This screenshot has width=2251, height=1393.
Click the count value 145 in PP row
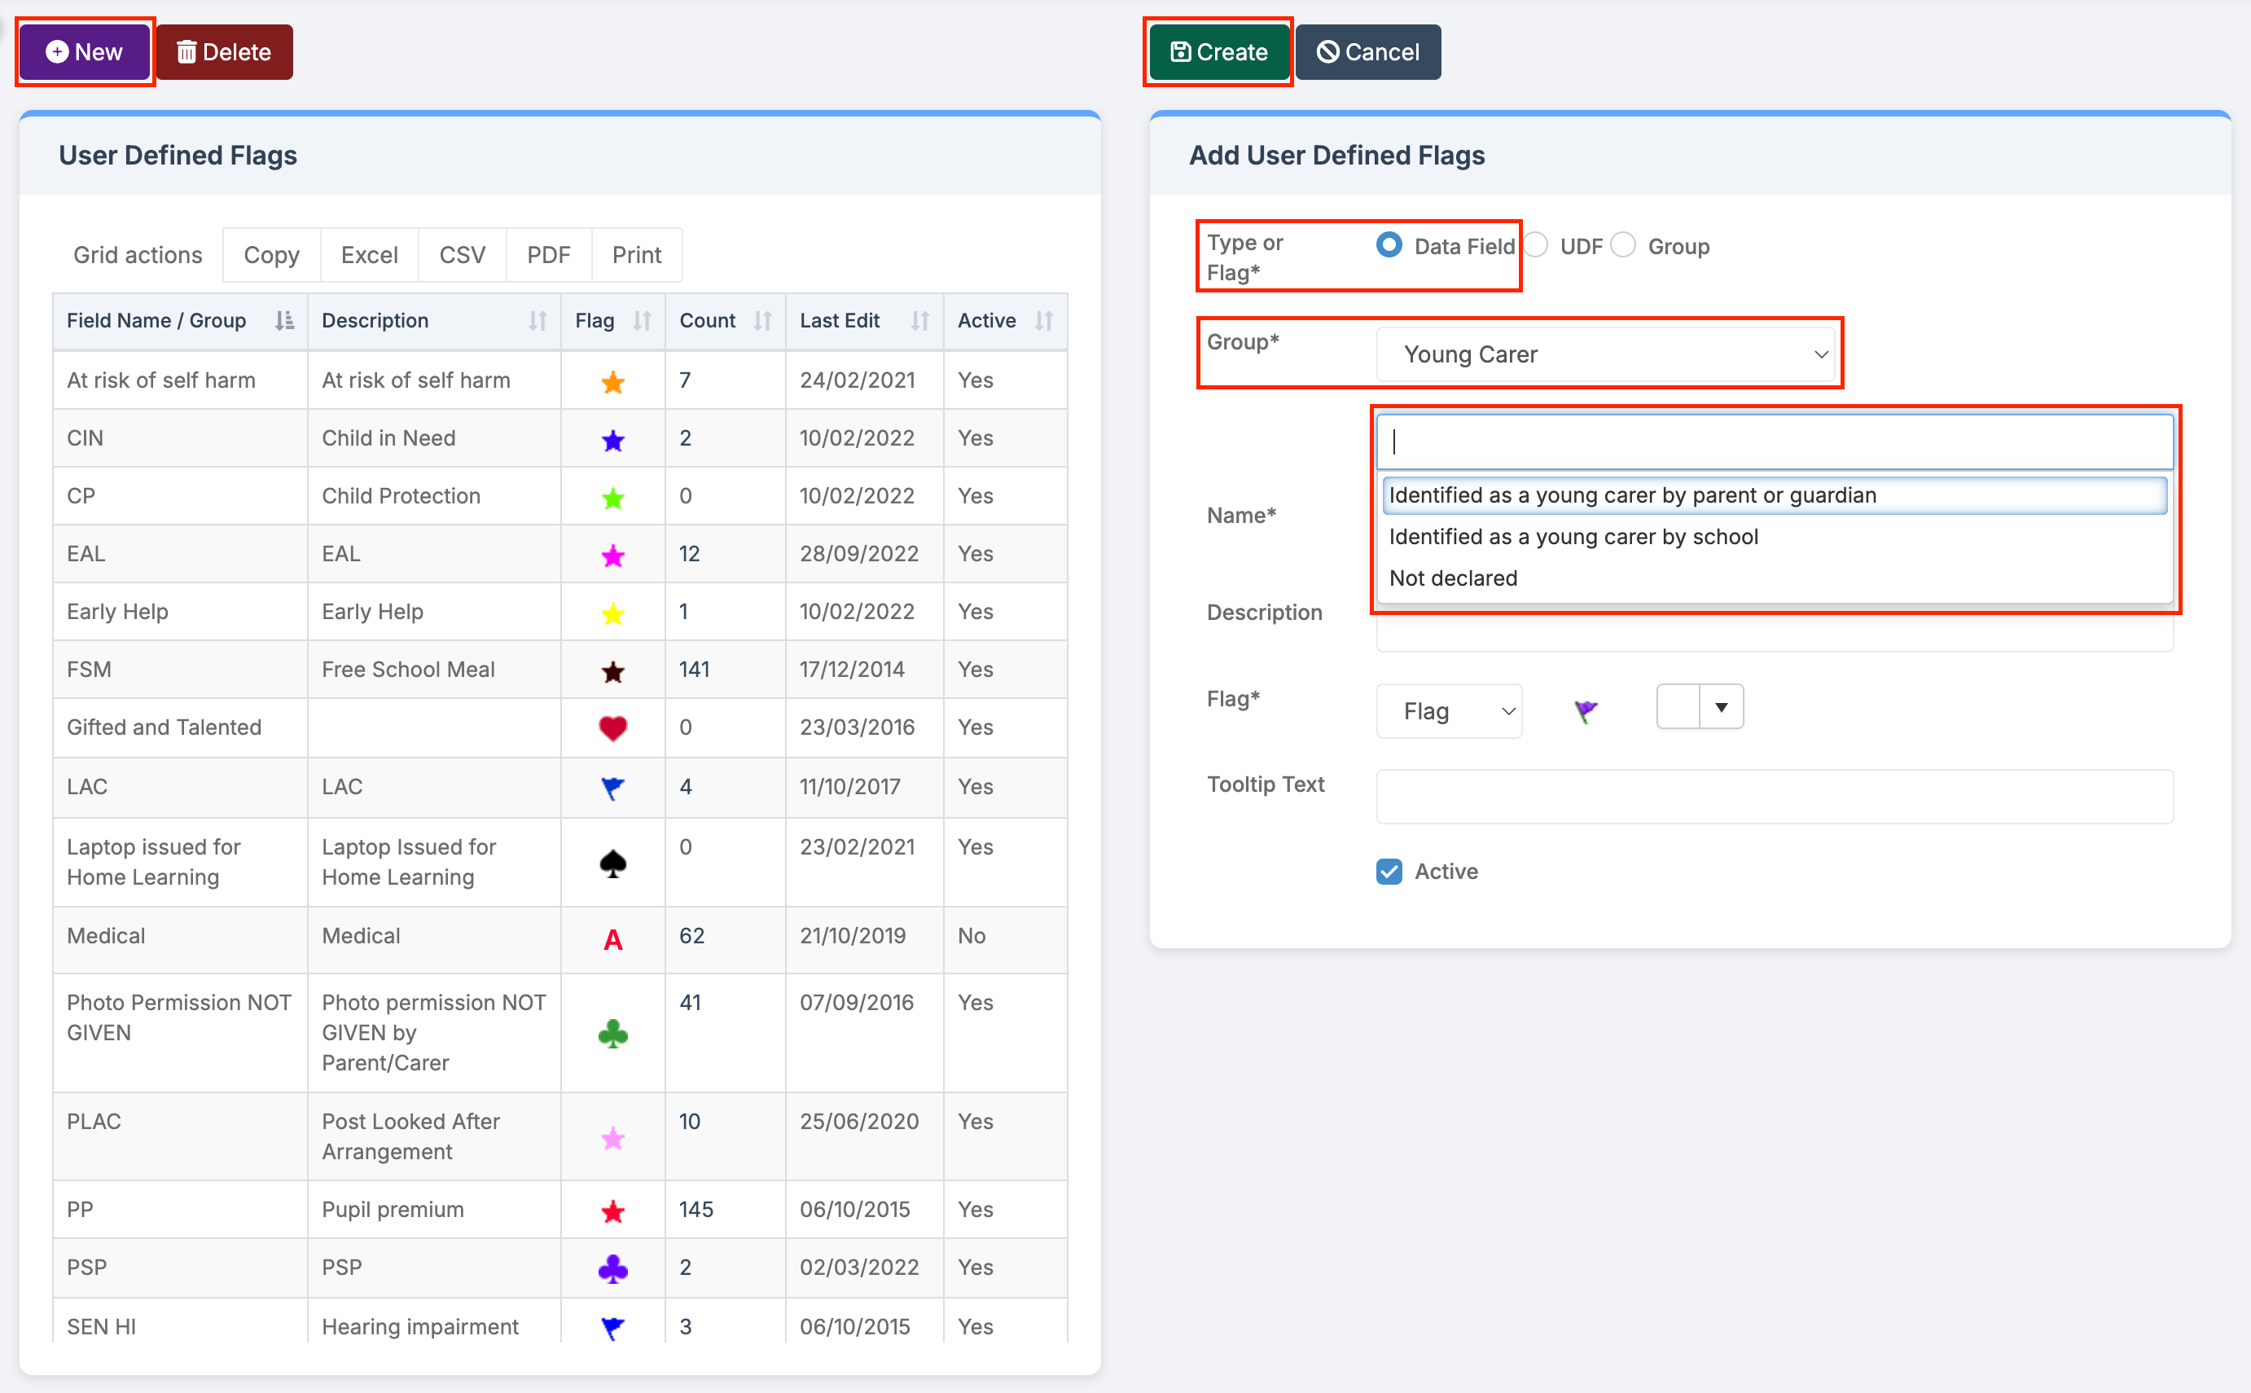pyautogui.click(x=696, y=1210)
